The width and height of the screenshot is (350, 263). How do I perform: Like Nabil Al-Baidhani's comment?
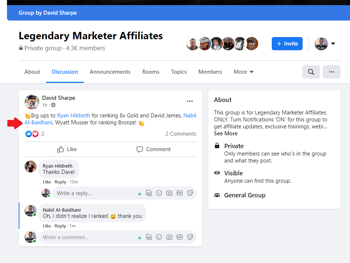click(x=47, y=226)
